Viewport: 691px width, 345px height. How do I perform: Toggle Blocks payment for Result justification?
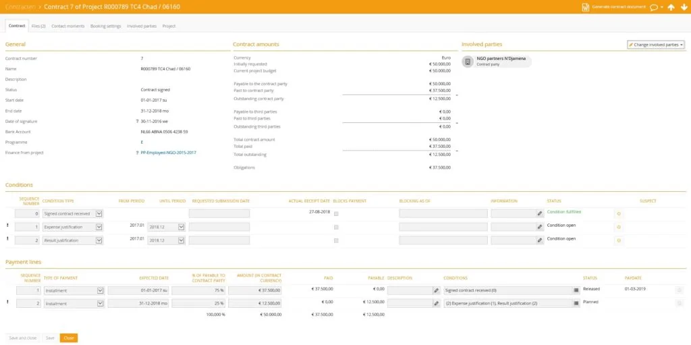pos(336,240)
